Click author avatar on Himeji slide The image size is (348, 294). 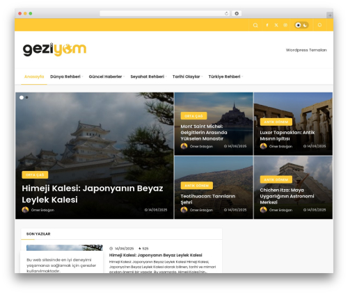[25, 210]
